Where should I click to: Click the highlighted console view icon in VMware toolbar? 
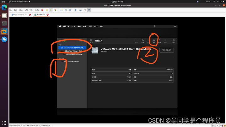(x=89, y=10)
